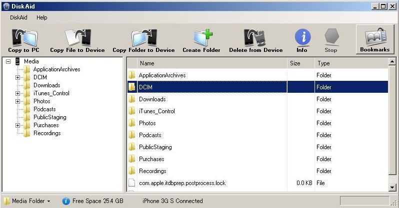399x208 pixels.
Task: Select Podcasts row in file list
Action: coord(258,135)
